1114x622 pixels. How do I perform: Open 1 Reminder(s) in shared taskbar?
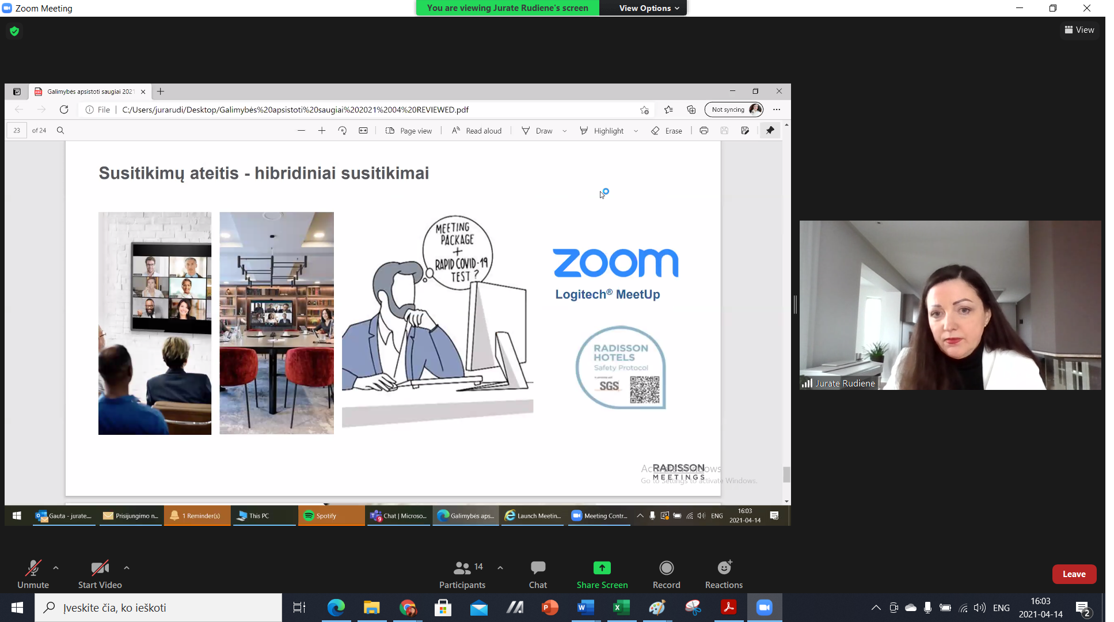(x=197, y=515)
